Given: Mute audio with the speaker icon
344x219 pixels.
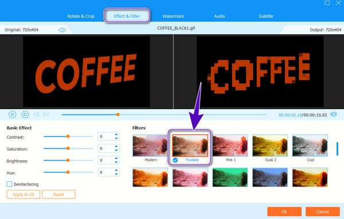Looking at the screenshot, I should click(334, 114).
